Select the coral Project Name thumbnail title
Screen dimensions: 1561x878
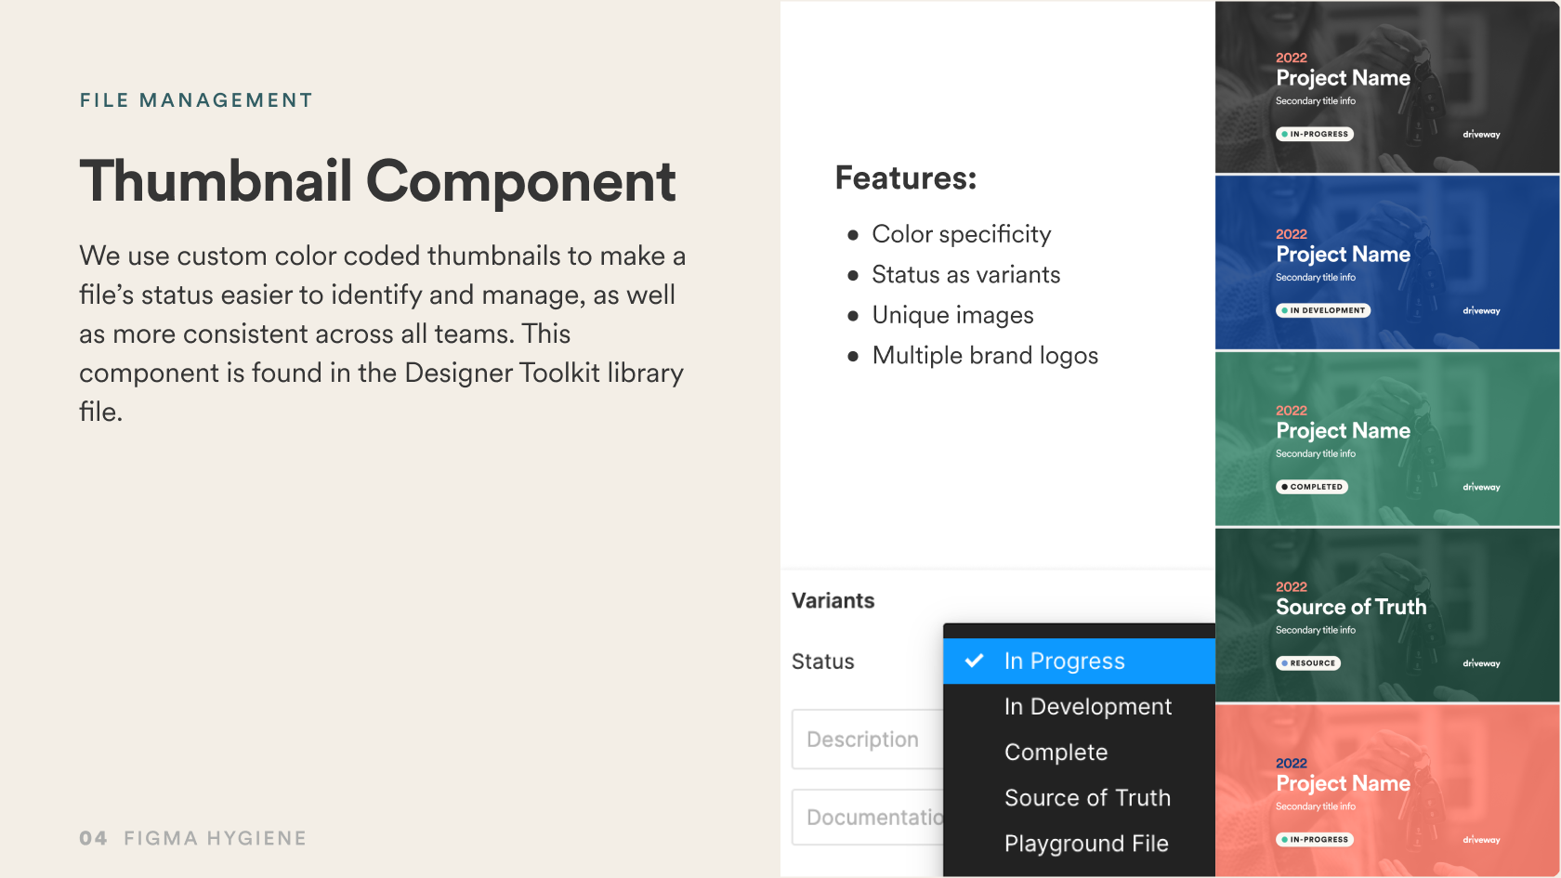(x=1343, y=783)
